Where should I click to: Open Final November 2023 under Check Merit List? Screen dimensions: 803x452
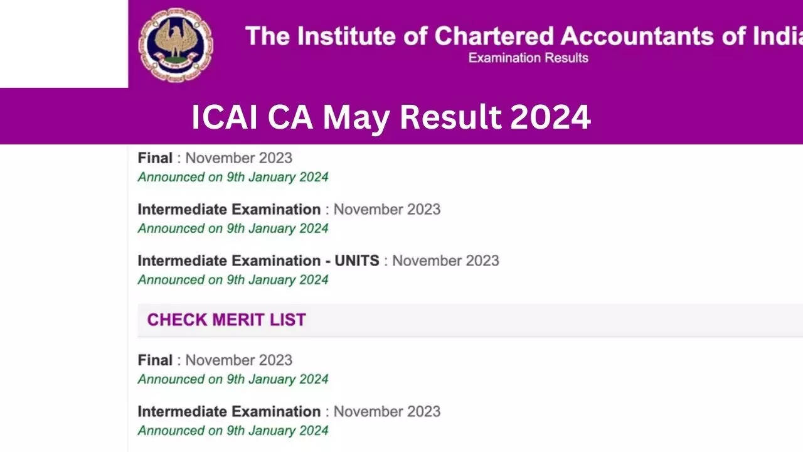(x=215, y=360)
